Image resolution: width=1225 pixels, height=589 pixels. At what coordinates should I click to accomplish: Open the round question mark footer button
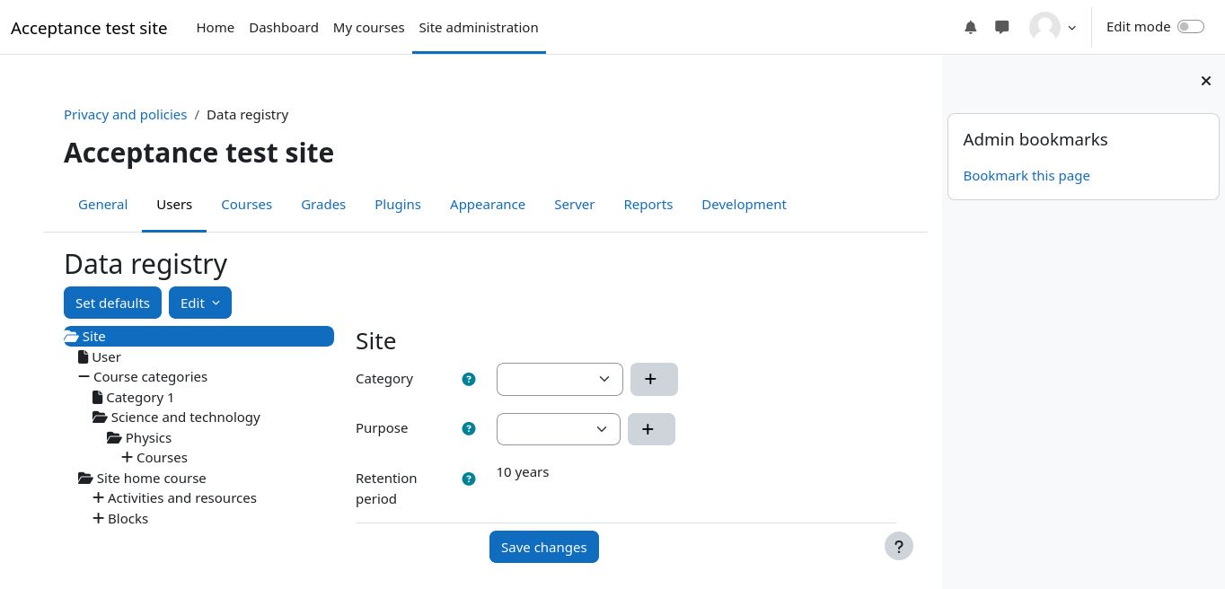[898, 546]
